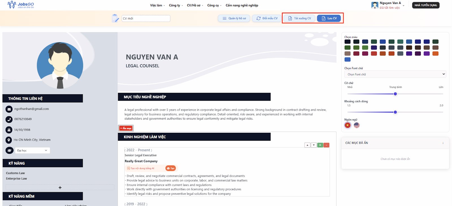Click the CV mới name input field
The width and height of the screenshot is (452, 206).
pos(146,18)
